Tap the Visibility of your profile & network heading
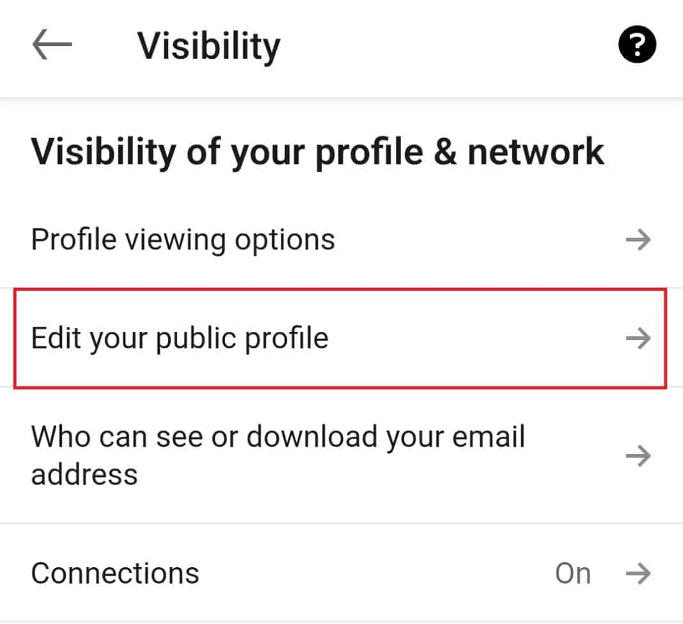 pos(318,152)
